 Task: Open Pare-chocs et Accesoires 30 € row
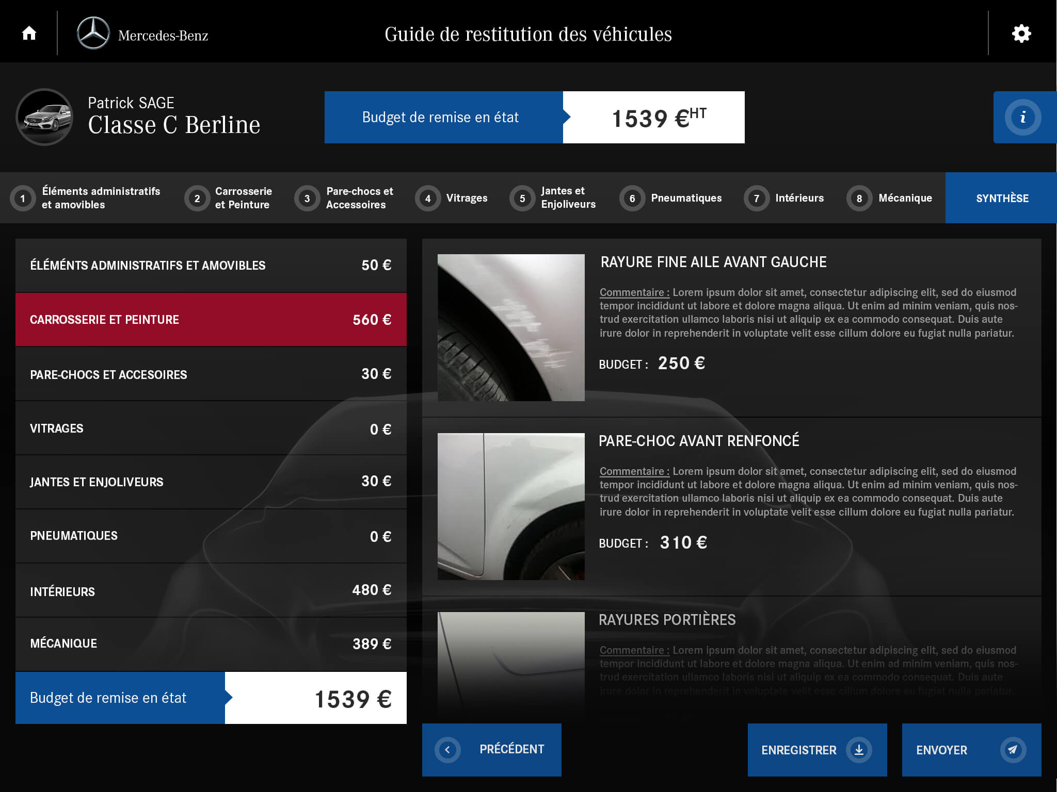[x=211, y=374]
